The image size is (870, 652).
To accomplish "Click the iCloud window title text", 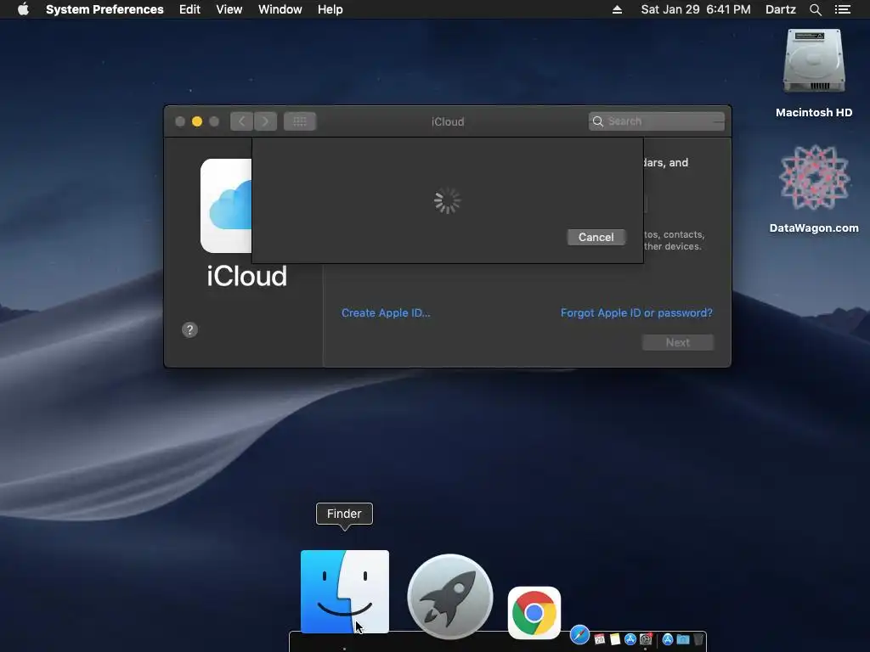I will (x=448, y=121).
